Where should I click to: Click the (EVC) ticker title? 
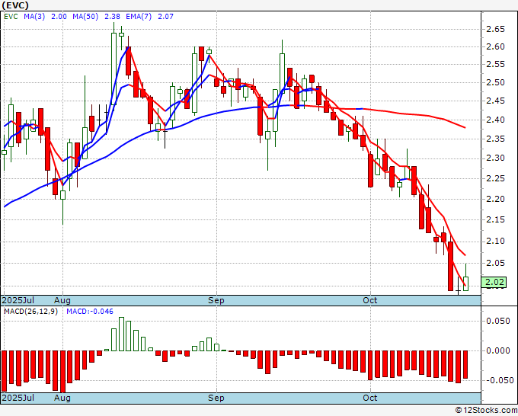[15, 5]
